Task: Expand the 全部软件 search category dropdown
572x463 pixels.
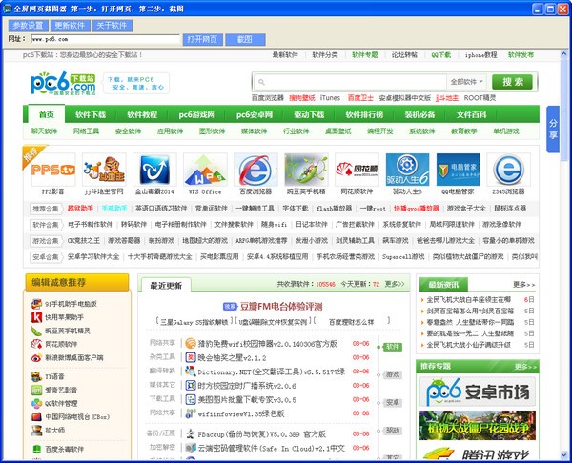Action: pos(467,82)
